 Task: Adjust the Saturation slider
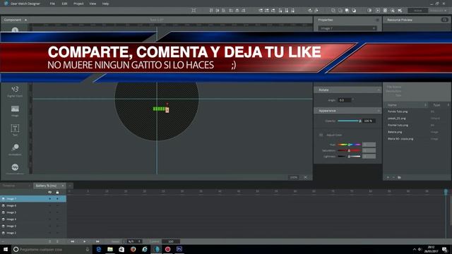(x=349, y=150)
